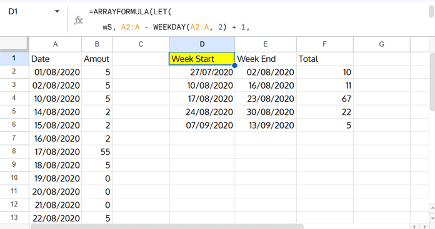
Task: Select column C header
Action: (x=141, y=44)
